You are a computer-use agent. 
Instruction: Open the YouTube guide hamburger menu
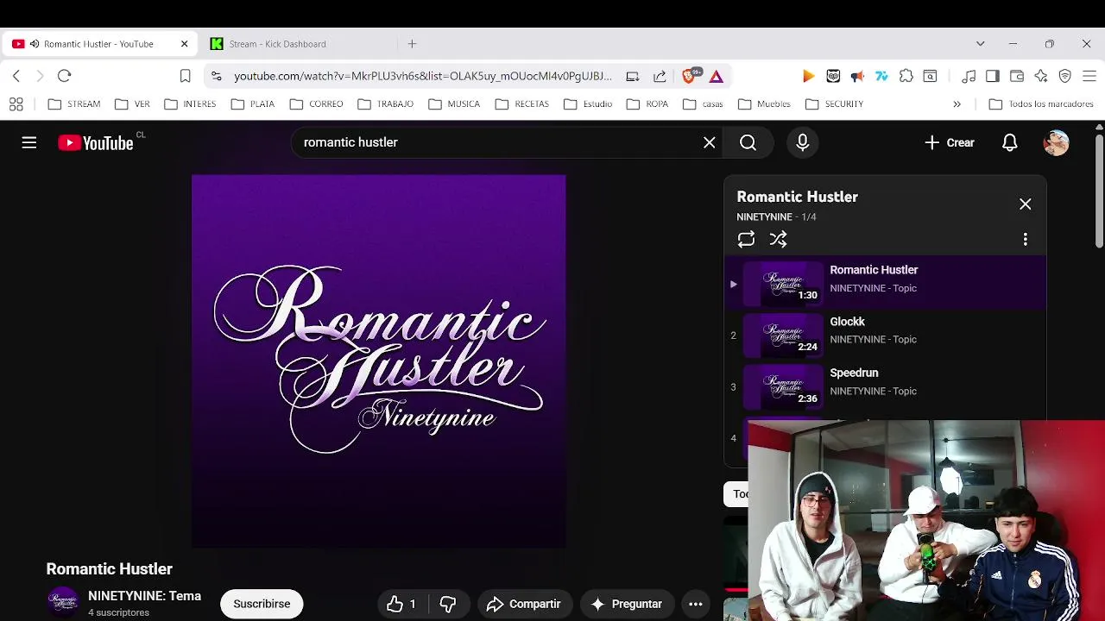coord(29,142)
